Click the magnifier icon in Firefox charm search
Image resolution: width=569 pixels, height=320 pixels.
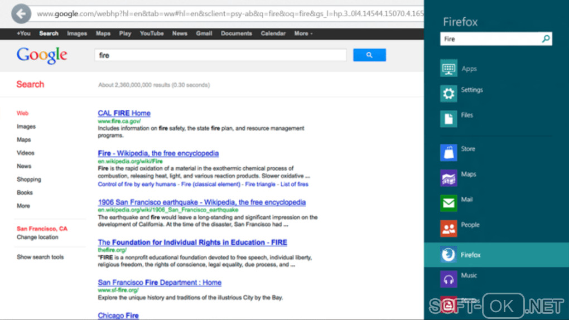(x=546, y=39)
